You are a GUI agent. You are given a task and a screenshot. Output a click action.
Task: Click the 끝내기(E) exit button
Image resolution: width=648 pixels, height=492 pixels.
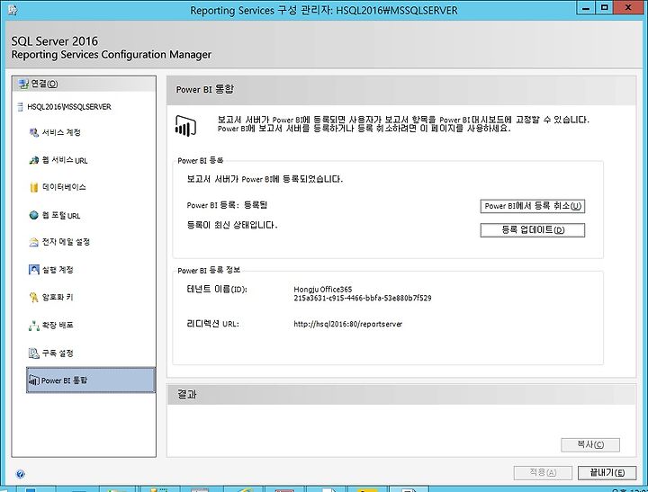[x=607, y=472]
